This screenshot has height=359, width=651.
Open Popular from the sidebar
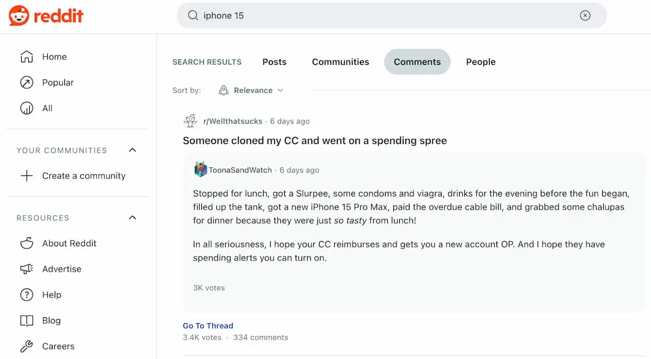coord(27,82)
